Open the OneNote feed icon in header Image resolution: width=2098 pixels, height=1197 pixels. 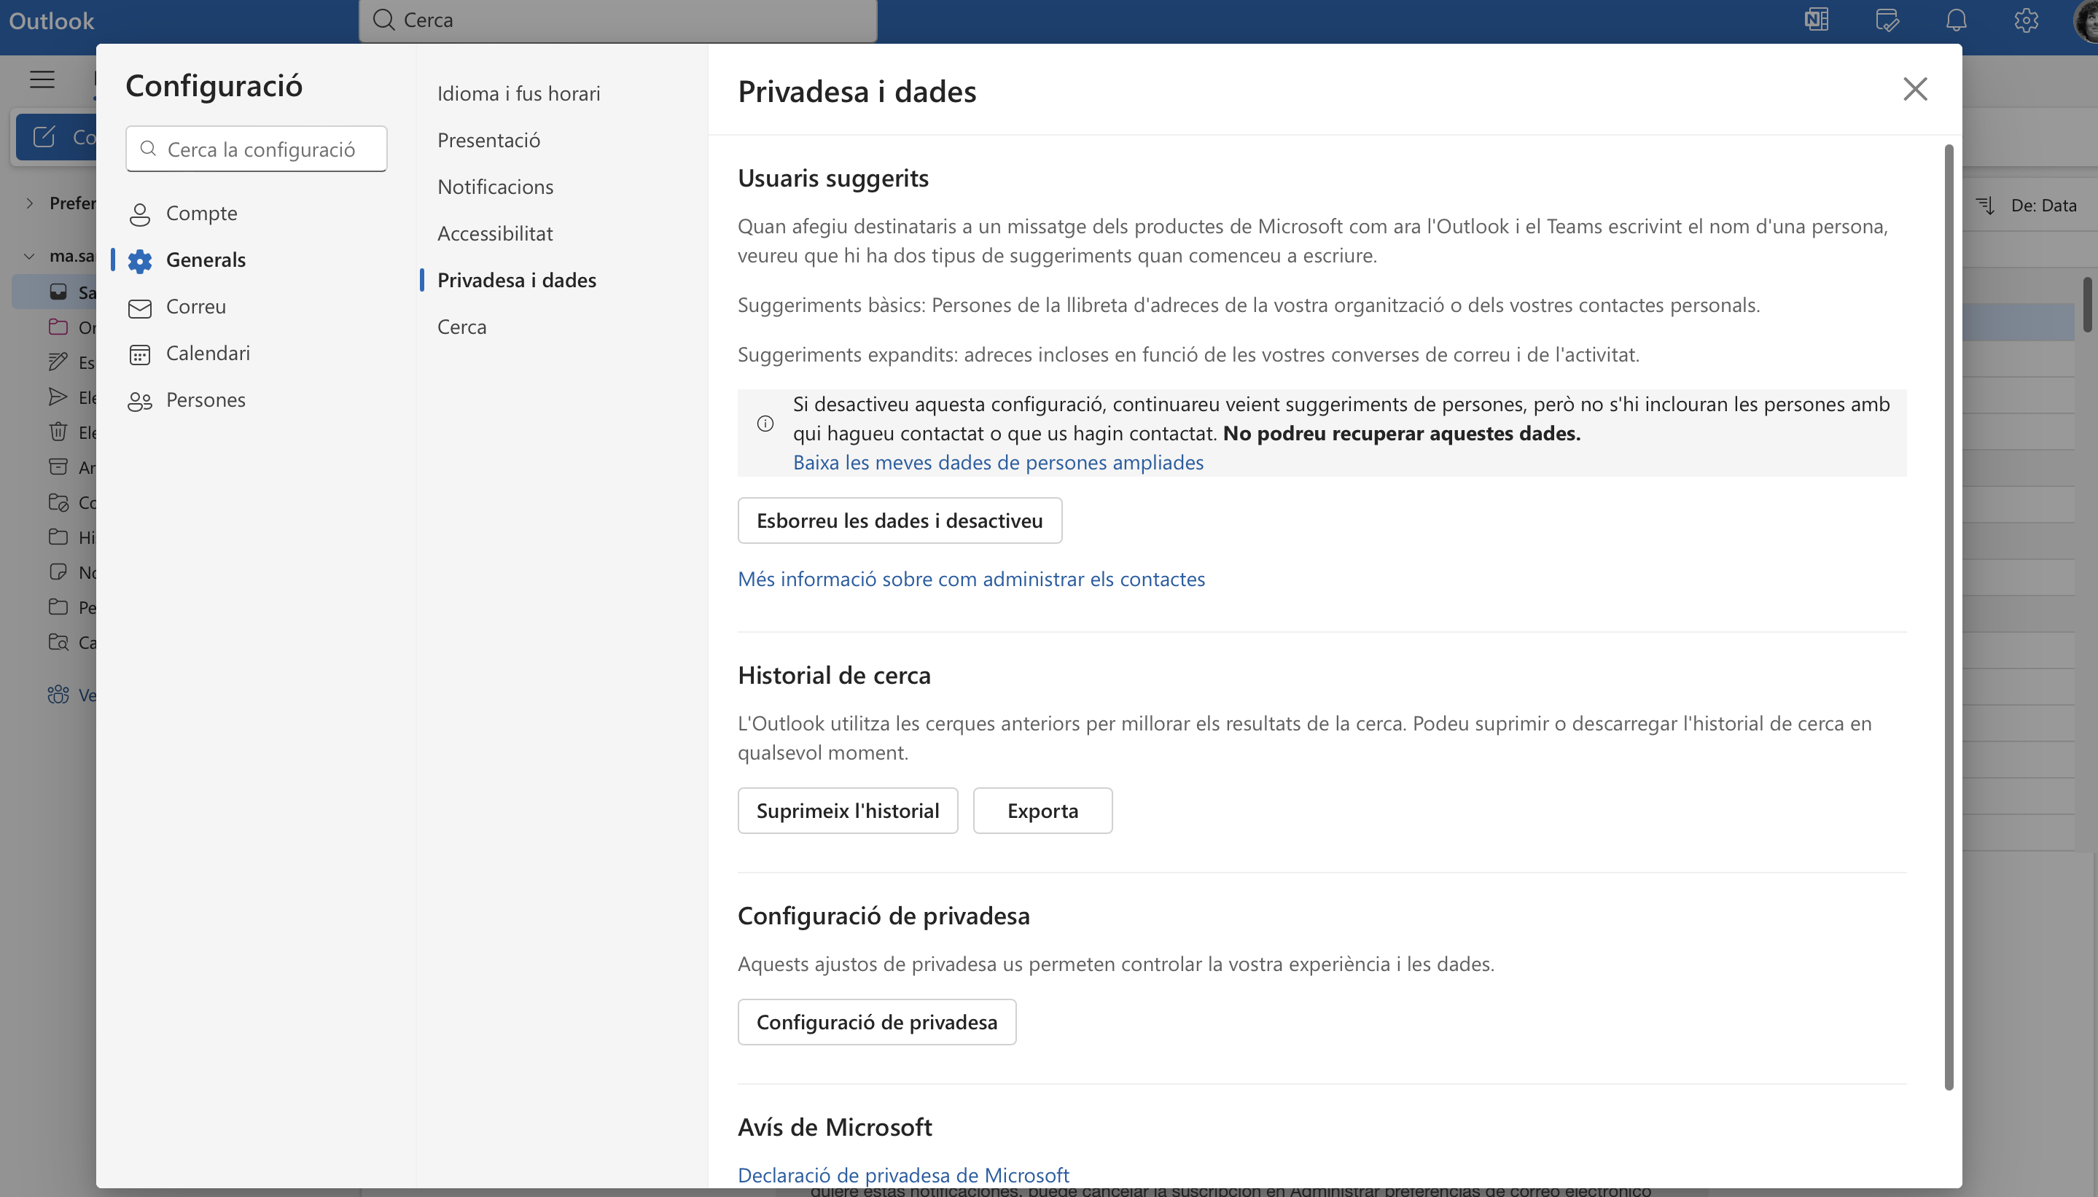click(x=1816, y=20)
